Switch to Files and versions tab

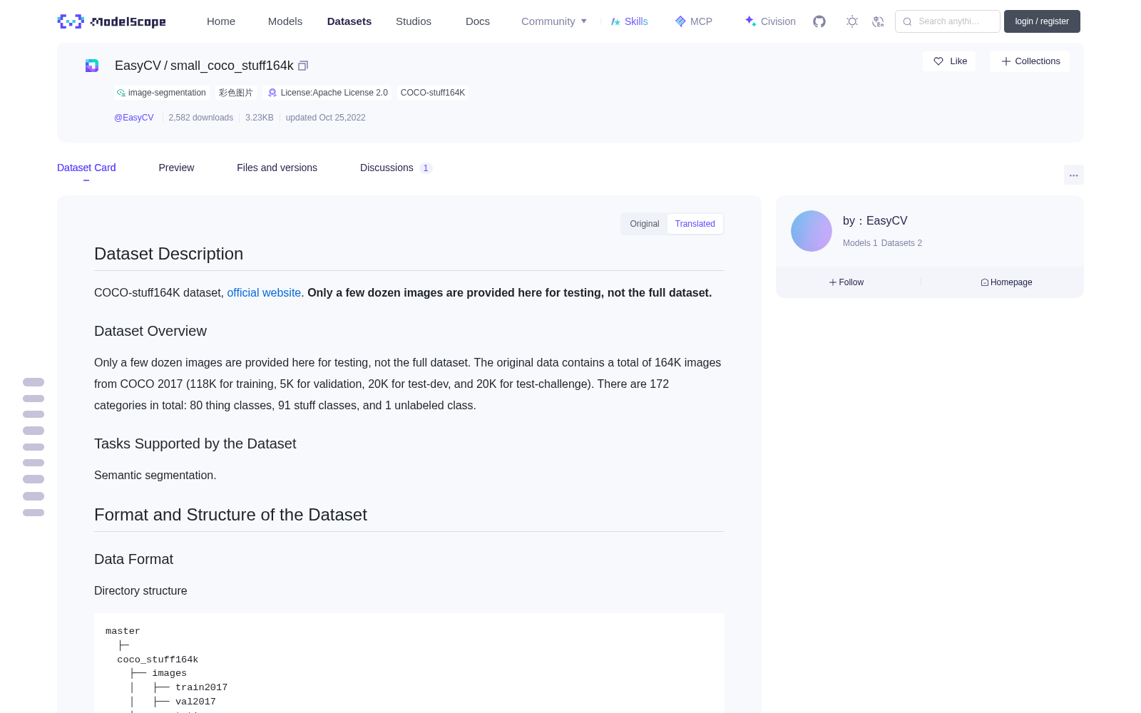pyautogui.click(x=277, y=168)
